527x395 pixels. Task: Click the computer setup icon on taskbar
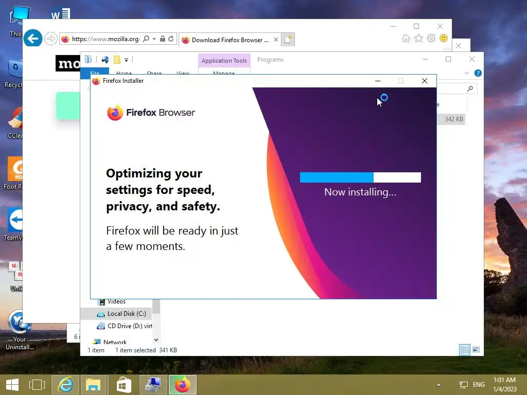[153, 385]
